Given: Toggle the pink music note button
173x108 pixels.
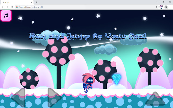Looking at the screenshot, I should click(6, 16).
